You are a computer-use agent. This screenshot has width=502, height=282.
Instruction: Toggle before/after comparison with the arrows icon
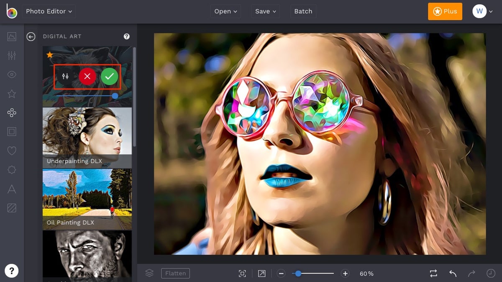coord(433,273)
